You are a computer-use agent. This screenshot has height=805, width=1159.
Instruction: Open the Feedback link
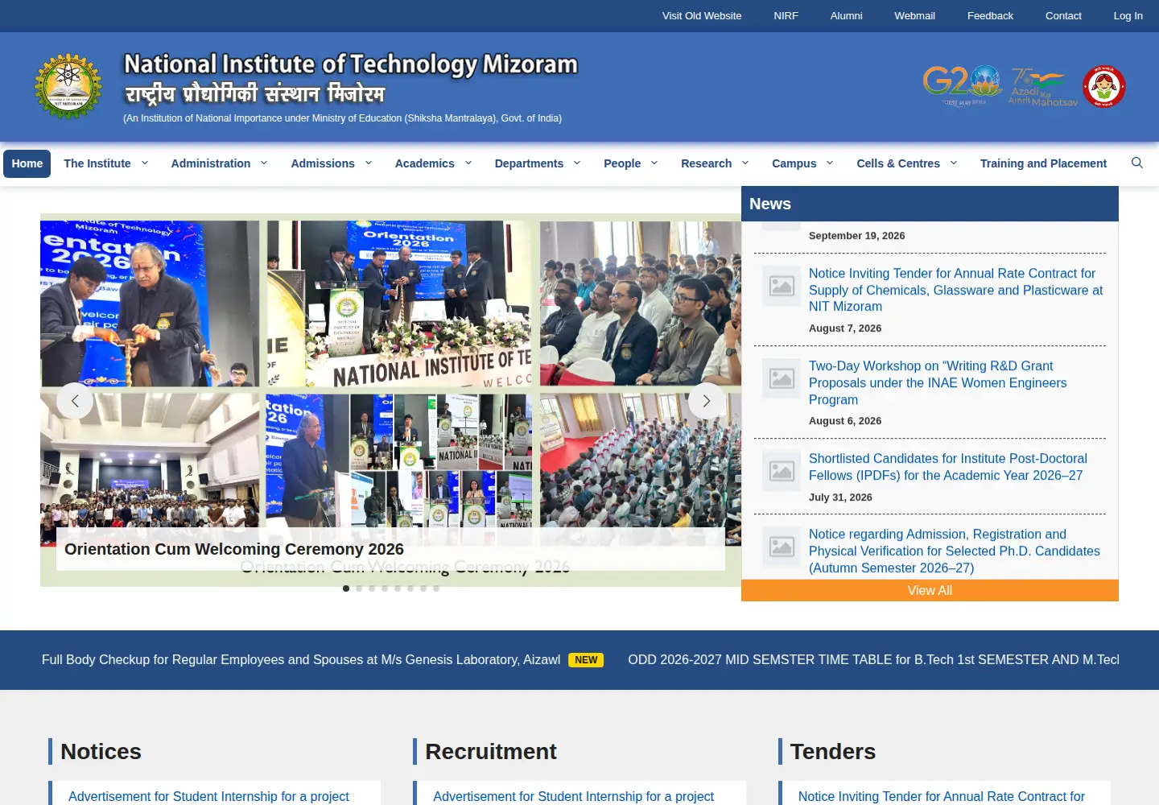tap(990, 16)
